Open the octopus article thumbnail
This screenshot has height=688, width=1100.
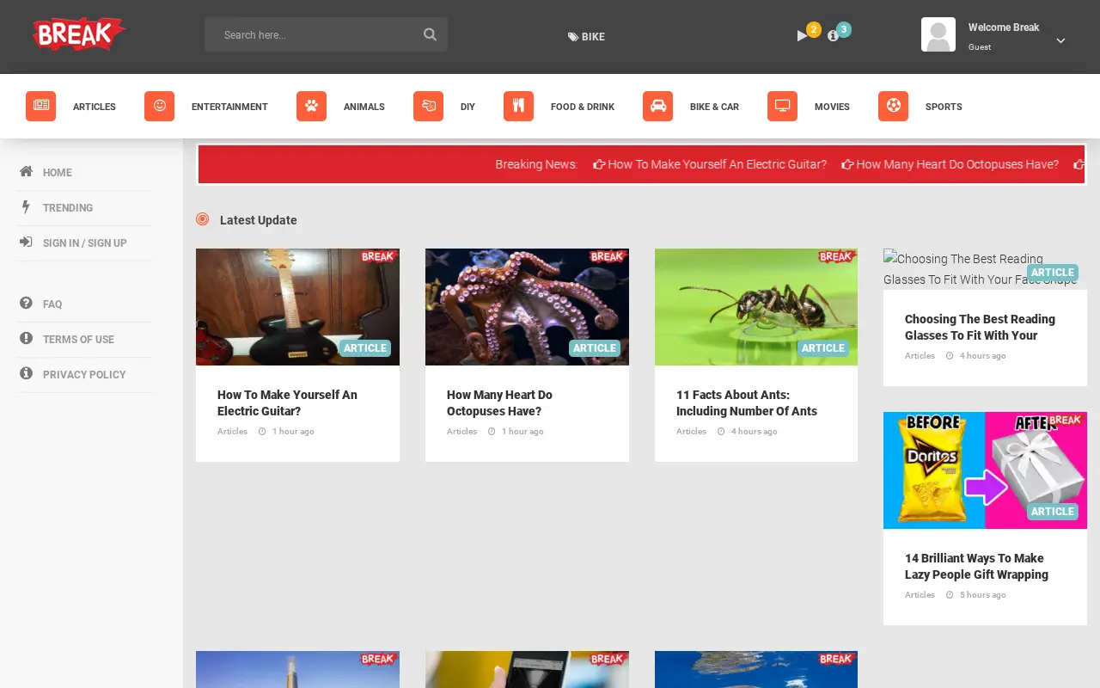point(527,307)
